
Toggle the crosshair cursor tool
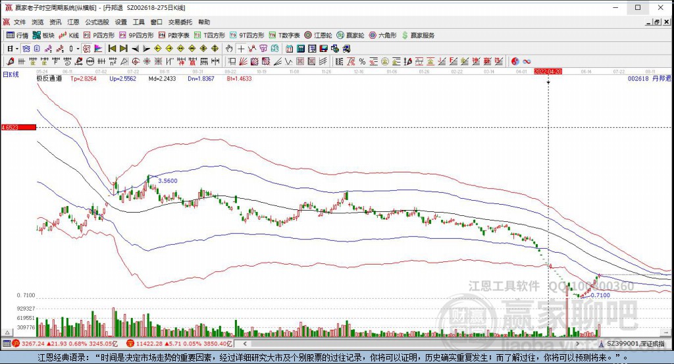point(241,49)
